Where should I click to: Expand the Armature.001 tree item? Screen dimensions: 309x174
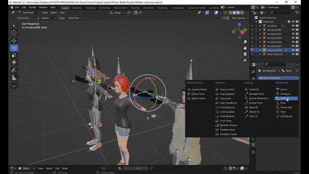[x=260, y=30]
